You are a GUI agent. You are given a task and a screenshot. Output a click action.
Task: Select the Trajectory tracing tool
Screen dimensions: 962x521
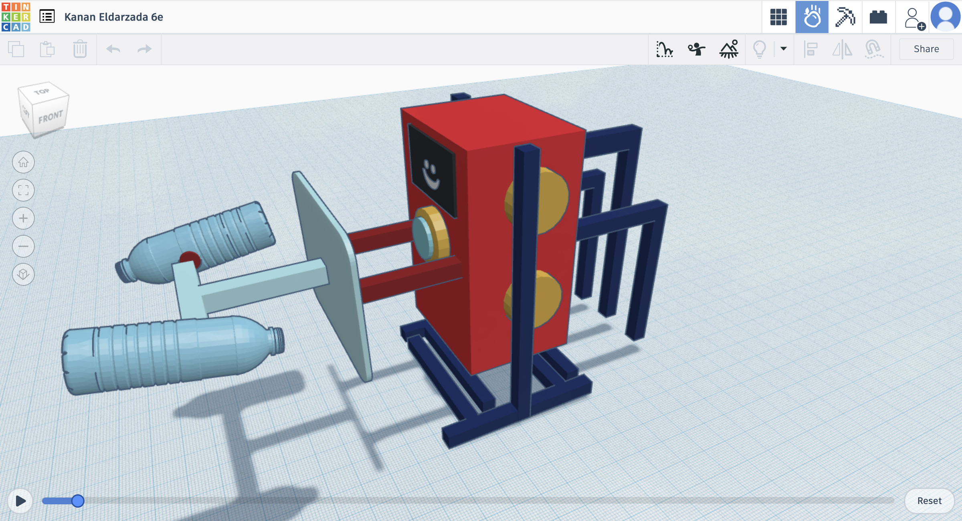pos(663,49)
